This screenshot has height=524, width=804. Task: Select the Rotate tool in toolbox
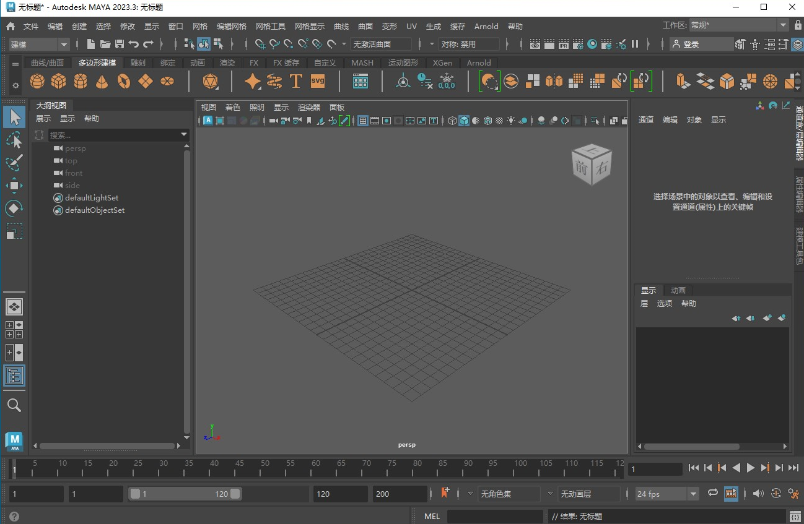tap(14, 208)
